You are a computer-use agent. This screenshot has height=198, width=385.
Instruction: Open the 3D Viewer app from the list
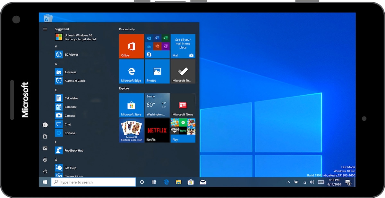click(x=67, y=55)
